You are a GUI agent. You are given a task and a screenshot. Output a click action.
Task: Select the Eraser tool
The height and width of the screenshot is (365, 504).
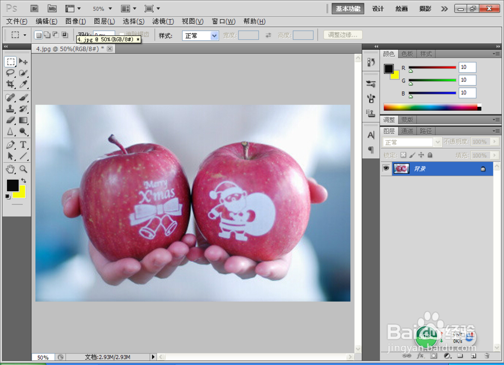point(11,120)
